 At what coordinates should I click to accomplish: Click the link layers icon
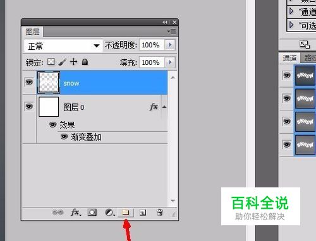pyautogui.click(x=58, y=213)
